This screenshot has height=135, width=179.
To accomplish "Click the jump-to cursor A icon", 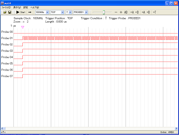I will click(x=143, y=12).
